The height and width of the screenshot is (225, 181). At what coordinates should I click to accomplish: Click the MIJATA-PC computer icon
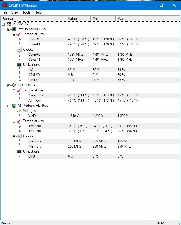pyautogui.click(x=9, y=24)
